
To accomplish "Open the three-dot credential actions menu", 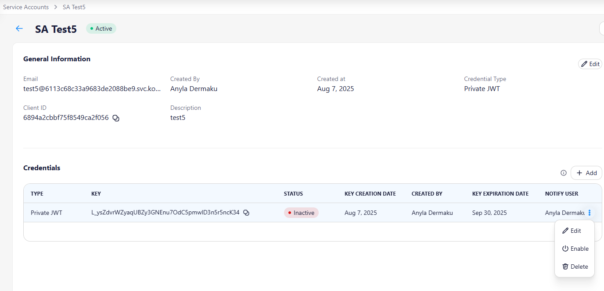I will [590, 213].
